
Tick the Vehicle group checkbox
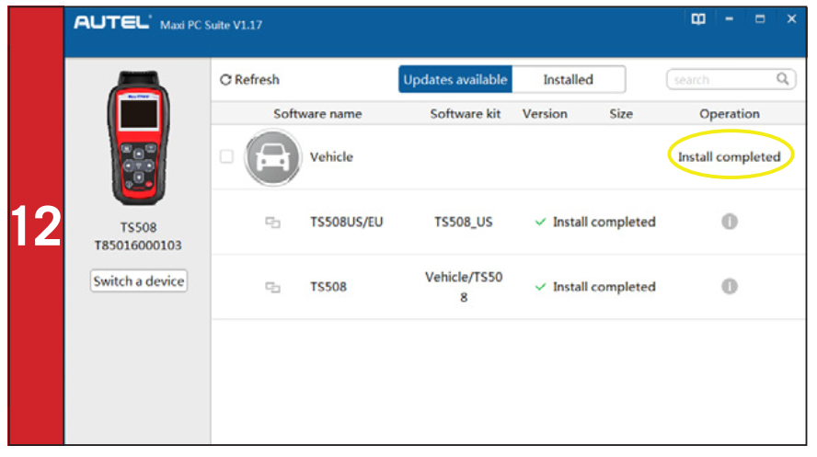click(x=226, y=157)
